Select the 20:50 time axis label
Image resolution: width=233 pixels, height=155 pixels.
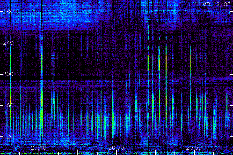(194, 148)
